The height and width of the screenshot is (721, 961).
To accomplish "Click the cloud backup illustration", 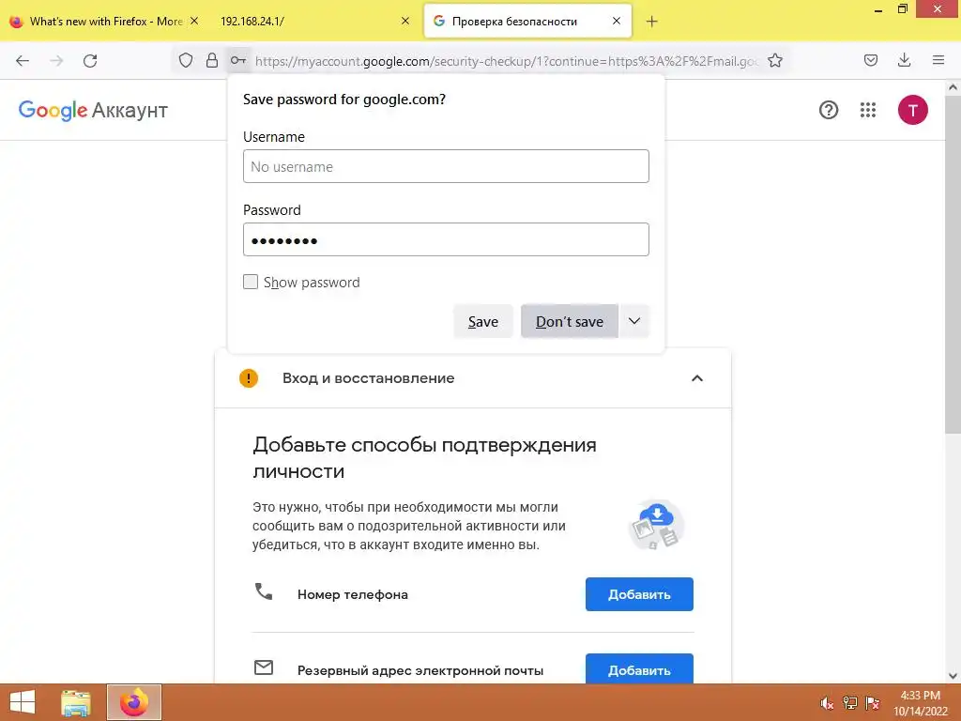I will [x=656, y=525].
